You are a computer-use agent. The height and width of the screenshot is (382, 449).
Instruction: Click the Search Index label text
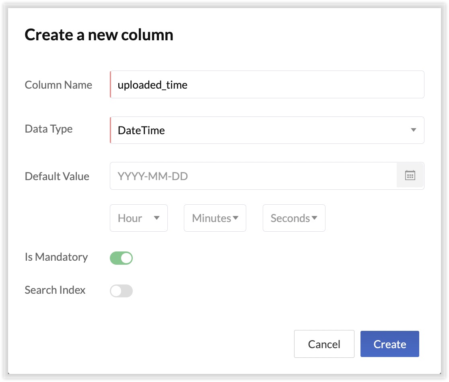(55, 290)
